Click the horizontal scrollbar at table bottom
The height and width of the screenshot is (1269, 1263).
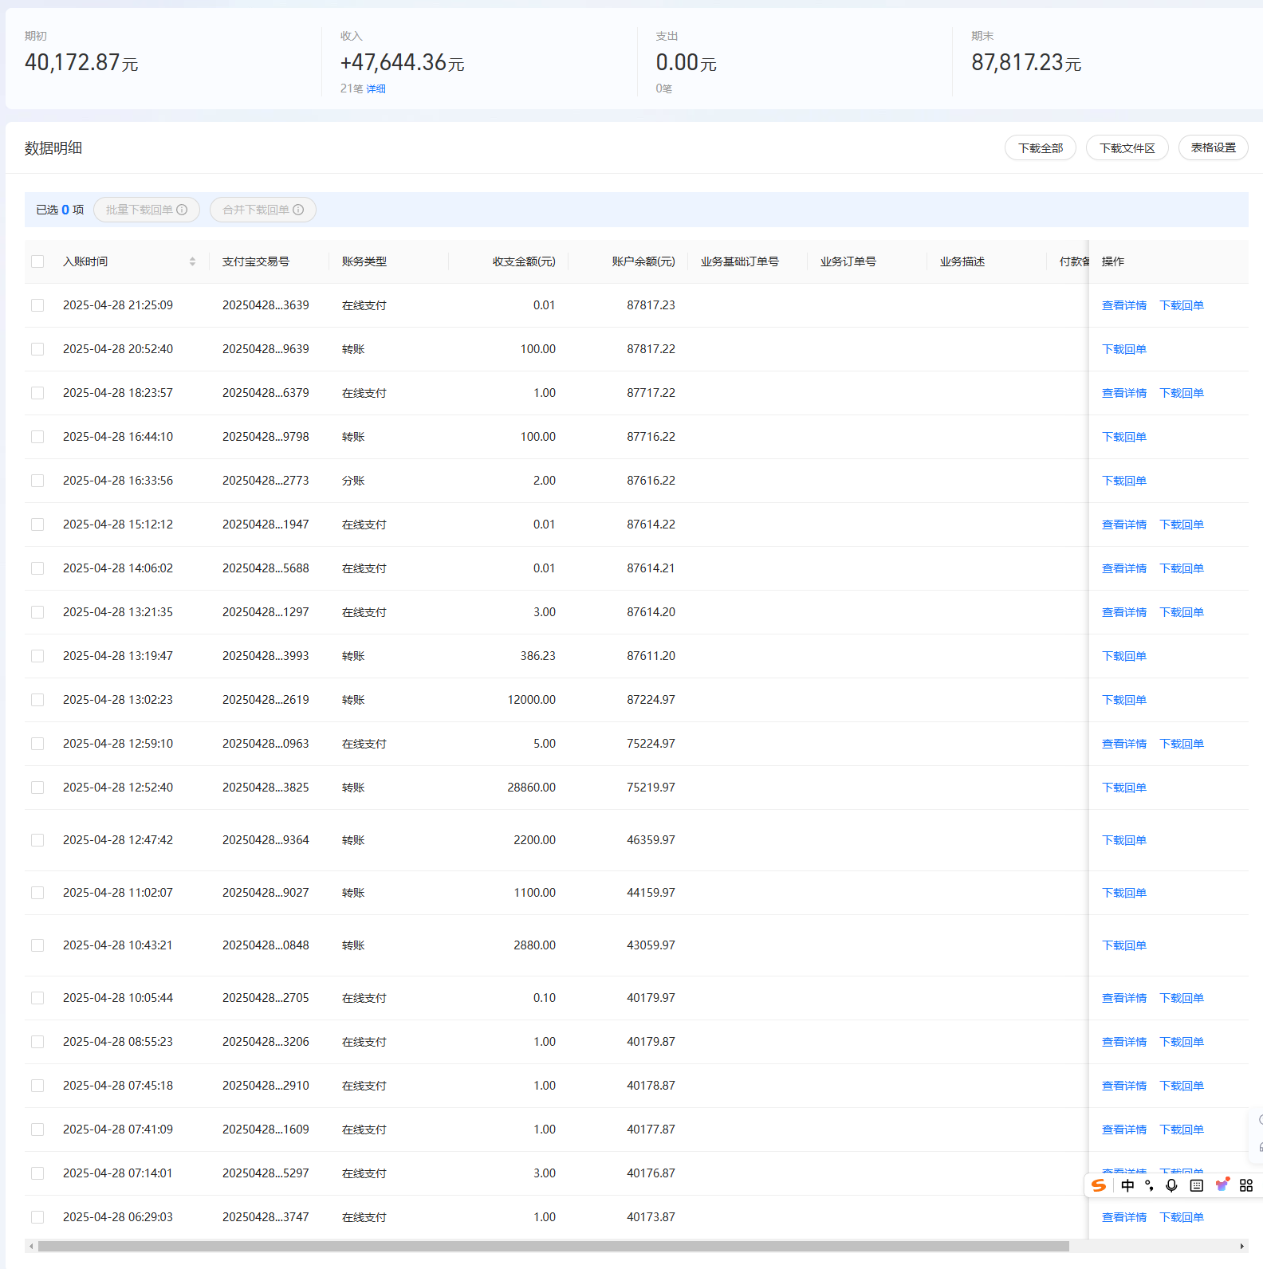click(x=553, y=1246)
